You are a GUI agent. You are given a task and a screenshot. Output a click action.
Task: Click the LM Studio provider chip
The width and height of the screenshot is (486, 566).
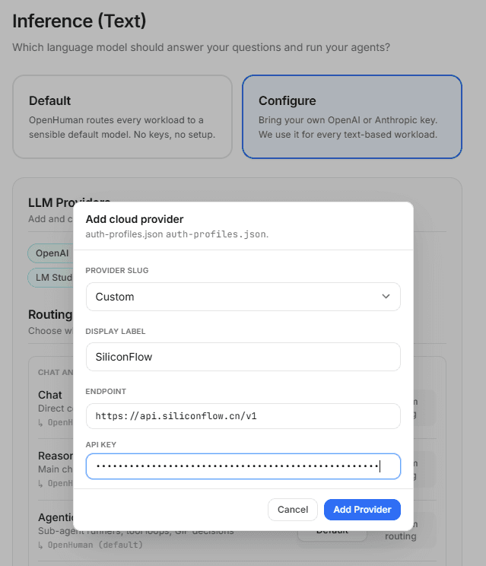51,277
